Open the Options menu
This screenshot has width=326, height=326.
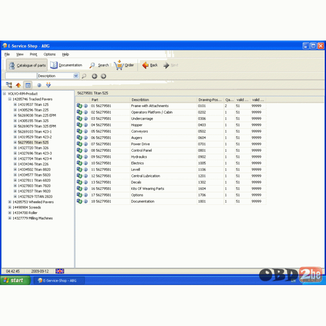[x=49, y=54]
